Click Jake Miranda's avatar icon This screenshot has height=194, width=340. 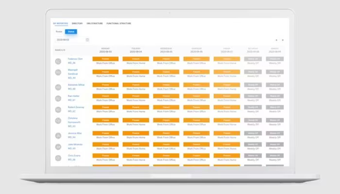58,147
